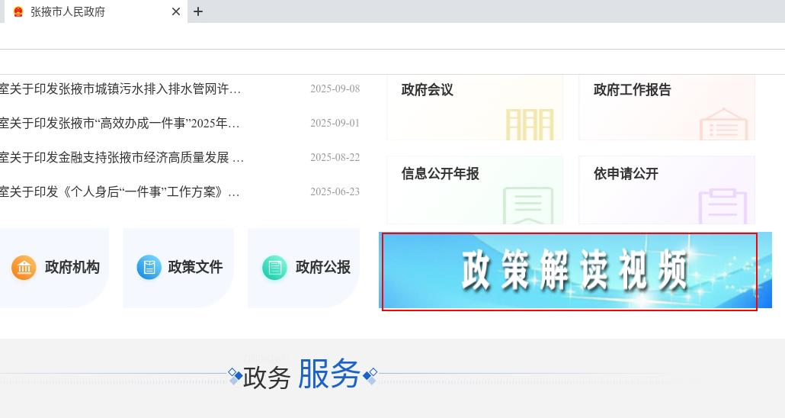This screenshot has height=418, width=785.
Task: Go to 信息公开年报 via its label
Action: click(441, 174)
